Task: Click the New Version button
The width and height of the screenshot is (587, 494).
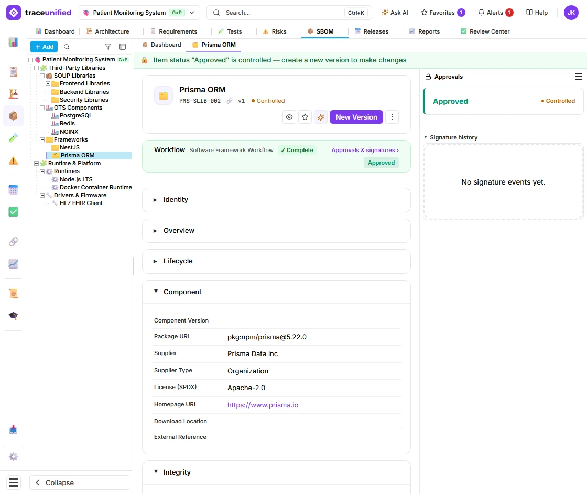Action: click(356, 117)
